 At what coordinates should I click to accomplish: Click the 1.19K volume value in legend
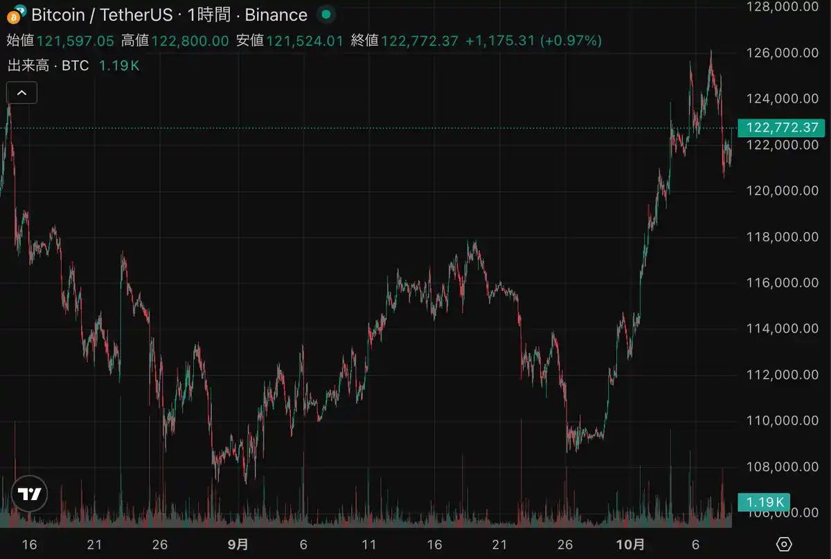point(119,66)
